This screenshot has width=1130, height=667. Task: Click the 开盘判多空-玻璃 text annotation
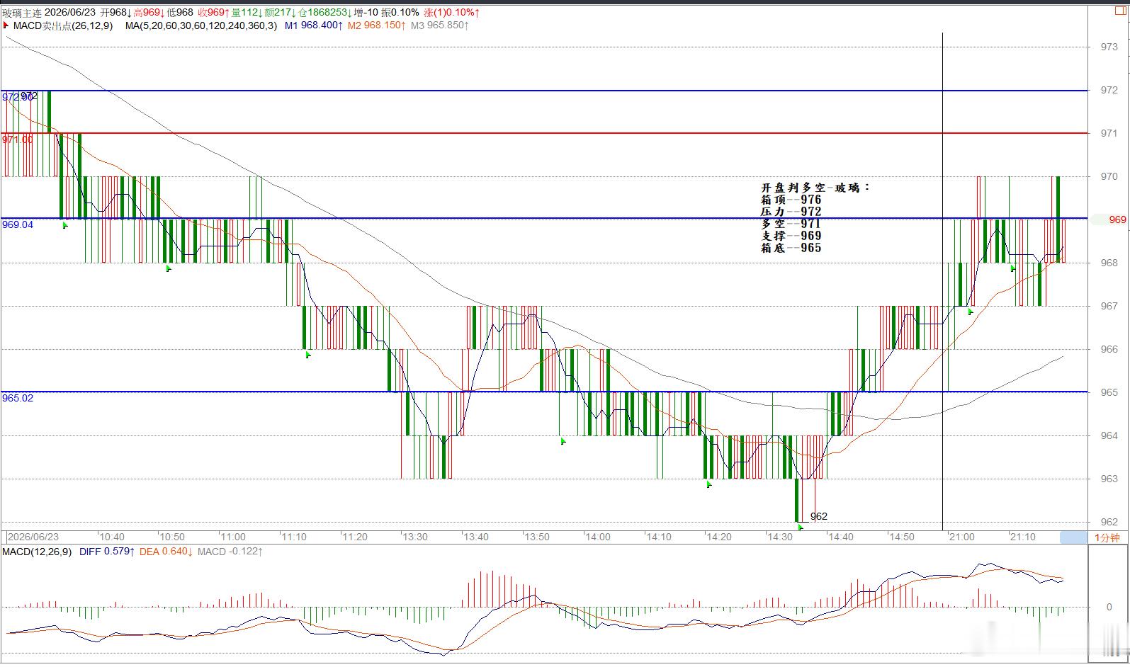(x=815, y=188)
